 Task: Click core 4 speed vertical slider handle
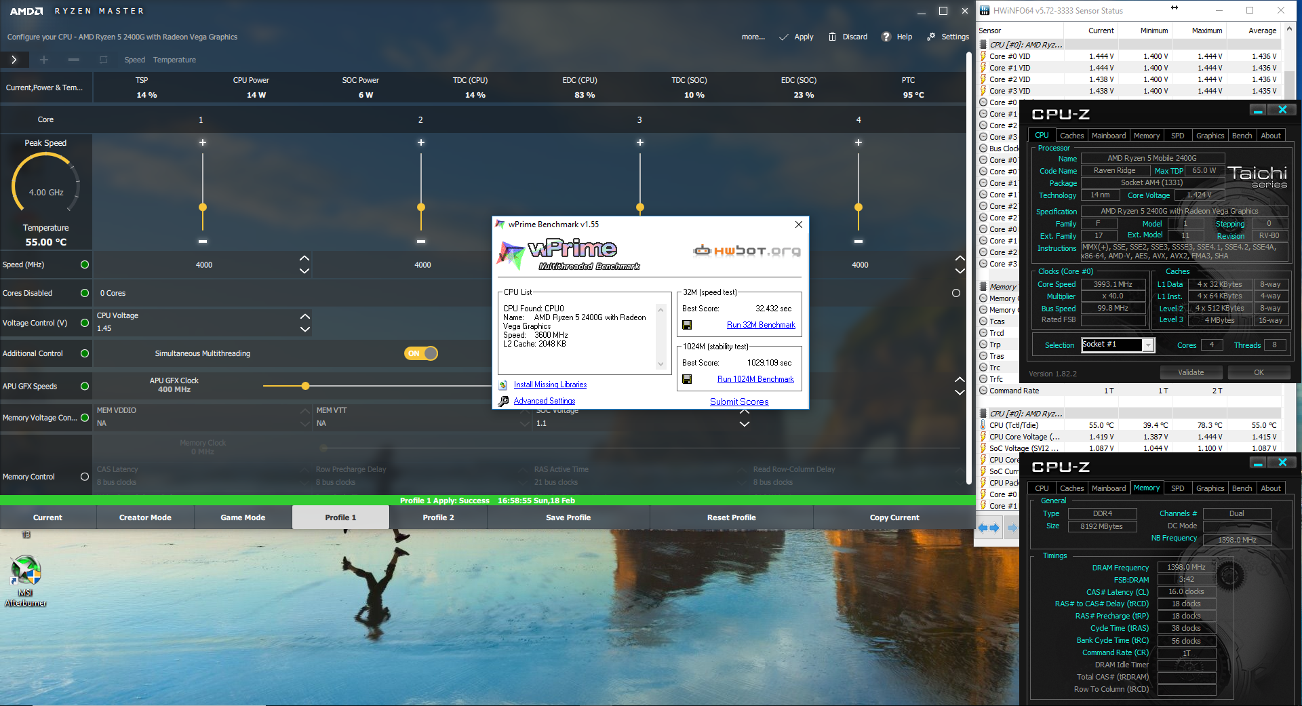[859, 207]
